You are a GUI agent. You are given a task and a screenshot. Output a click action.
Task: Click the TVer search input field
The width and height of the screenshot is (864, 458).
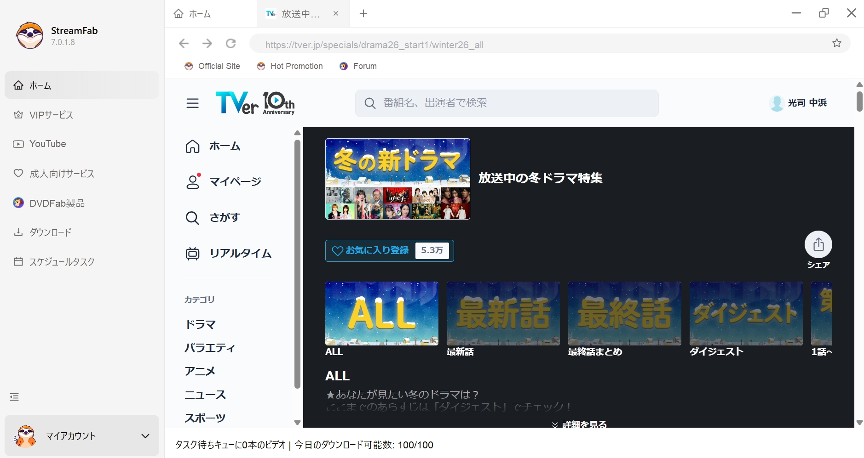506,103
